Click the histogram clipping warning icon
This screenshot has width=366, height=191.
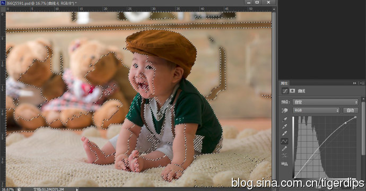pyautogui.click(x=284, y=163)
